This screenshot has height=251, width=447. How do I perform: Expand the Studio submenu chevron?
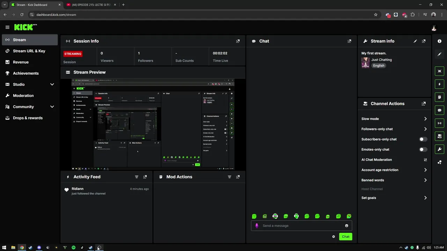(x=52, y=84)
